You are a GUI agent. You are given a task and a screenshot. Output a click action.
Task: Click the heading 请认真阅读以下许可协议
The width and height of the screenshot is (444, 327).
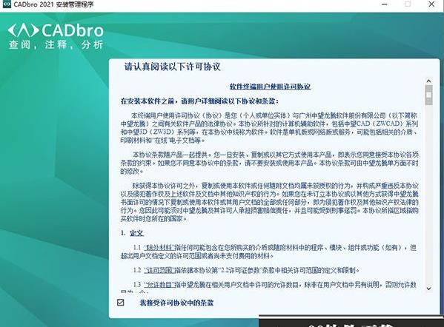(x=172, y=67)
